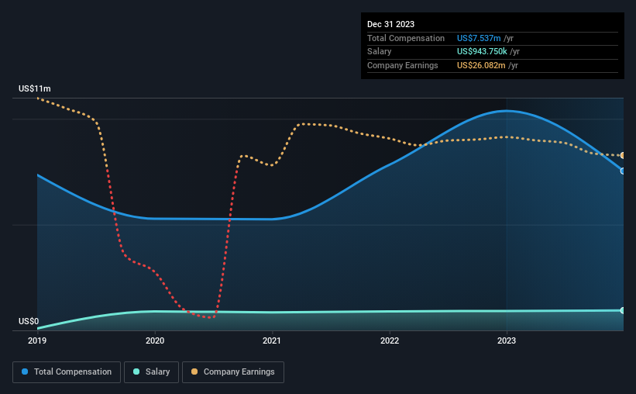Click the Salary tooltip row label
Image resolution: width=636 pixels, height=394 pixels.
pyautogui.click(x=380, y=52)
